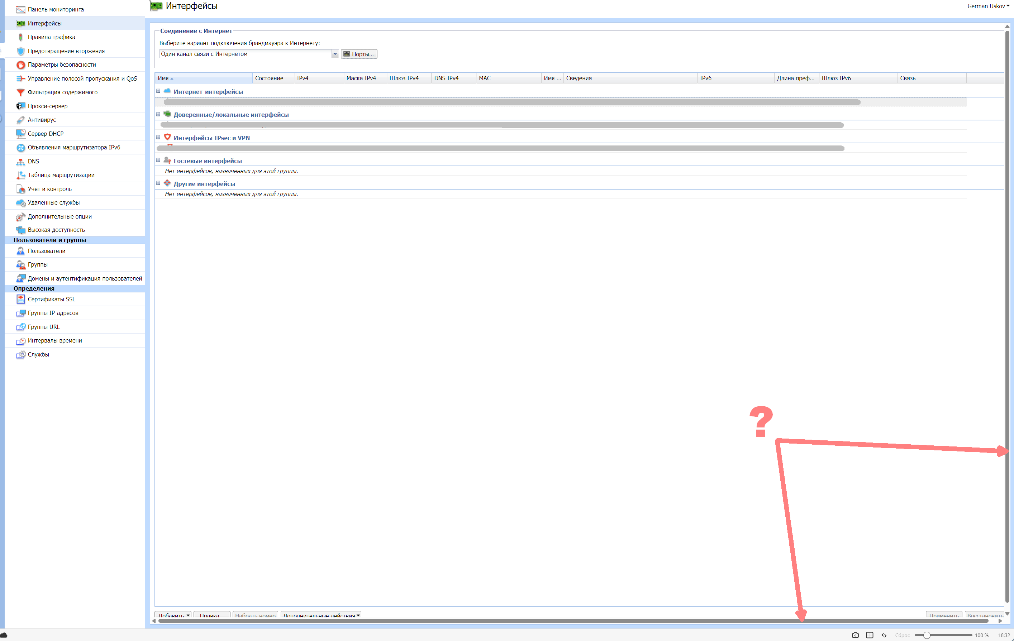Go to Панель мониторинга section
The width and height of the screenshot is (1014, 641).
[x=56, y=9]
